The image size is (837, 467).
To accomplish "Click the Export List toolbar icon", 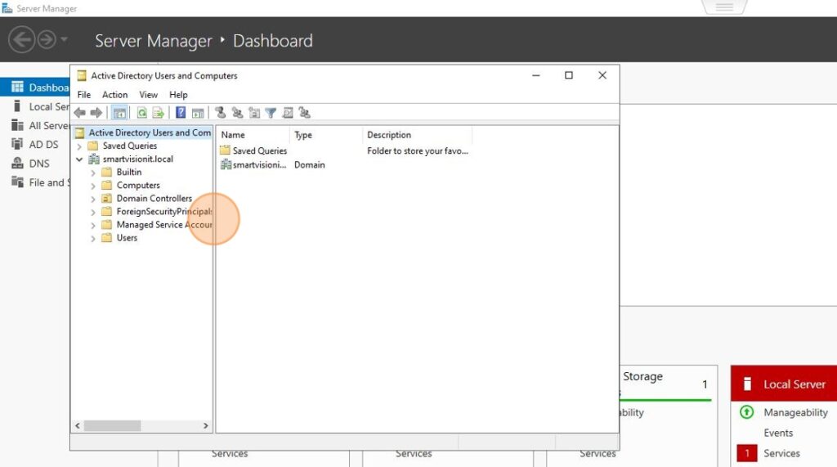I will (x=158, y=113).
